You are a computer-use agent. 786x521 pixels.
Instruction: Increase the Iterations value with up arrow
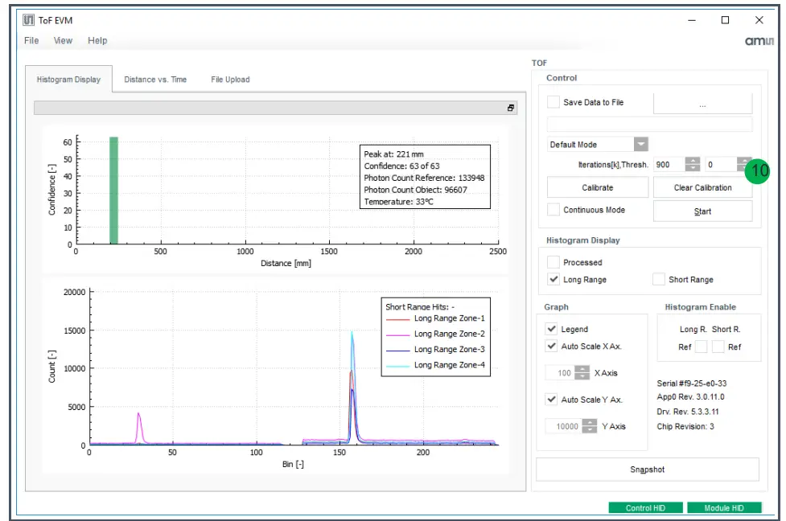pos(693,160)
